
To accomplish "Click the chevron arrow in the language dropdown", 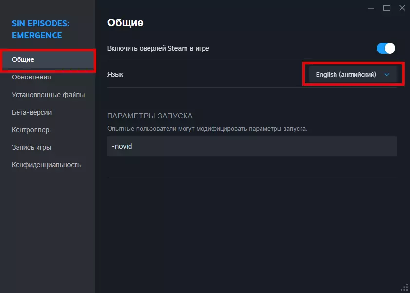I will point(387,75).
